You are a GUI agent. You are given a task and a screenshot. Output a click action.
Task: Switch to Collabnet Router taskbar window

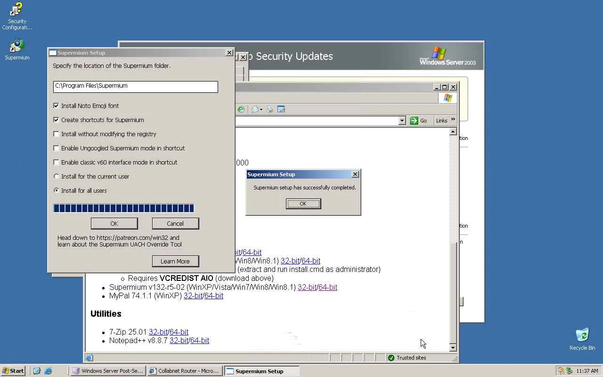184,371
